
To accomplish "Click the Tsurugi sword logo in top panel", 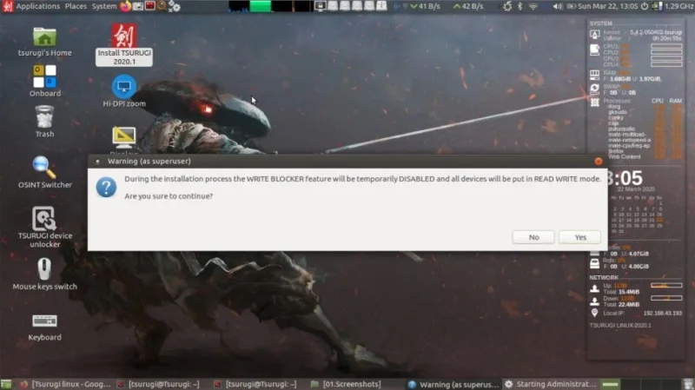I will [x=8, y=6].
